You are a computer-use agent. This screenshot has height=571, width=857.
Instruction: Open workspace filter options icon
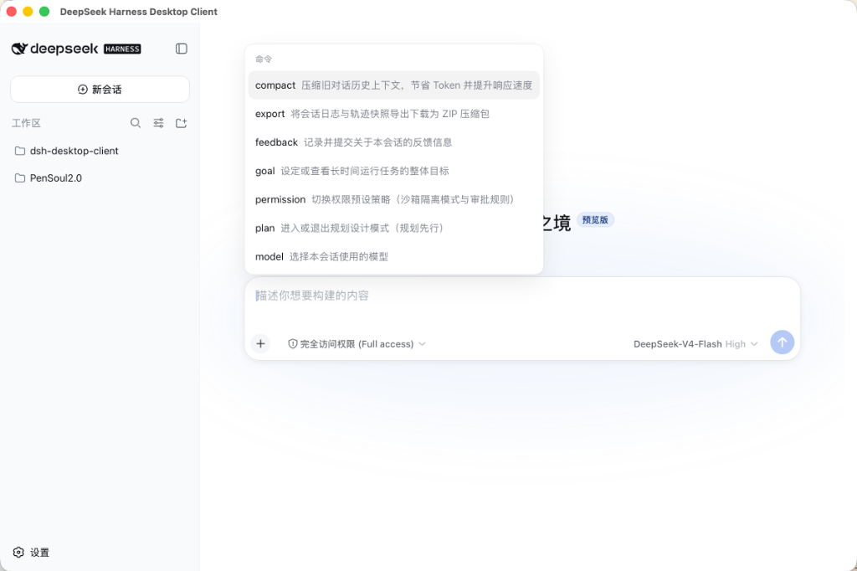point(158,123)
